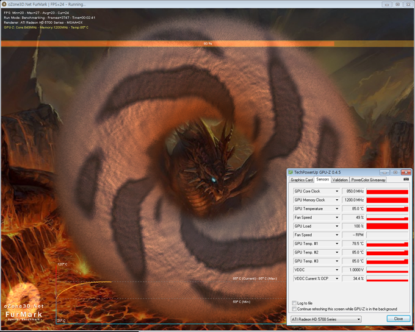Click the GPU Temperature red graph
The width and height of the screenshot is (415, 332).
[x=387, y=209]
